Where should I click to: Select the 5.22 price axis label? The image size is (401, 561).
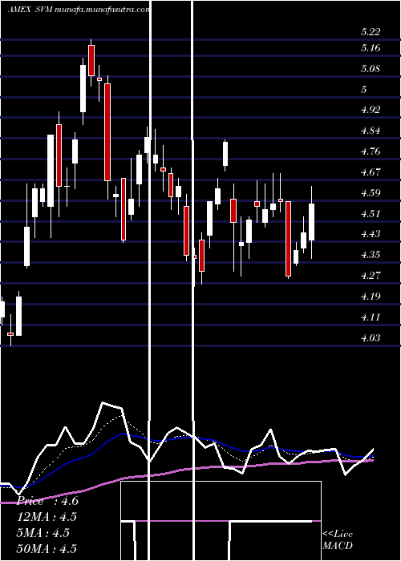click(371, 32)
